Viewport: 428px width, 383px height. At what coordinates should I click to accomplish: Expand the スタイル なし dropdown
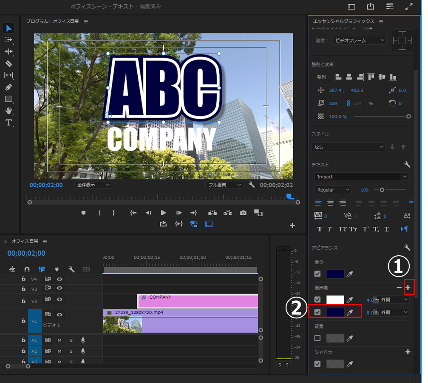click(x=349, y=147)
